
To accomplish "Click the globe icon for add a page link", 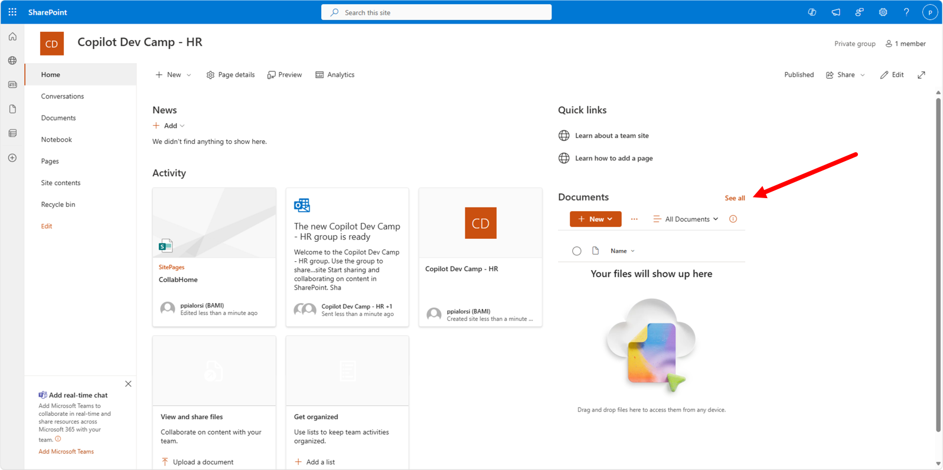I will point(564,158).
